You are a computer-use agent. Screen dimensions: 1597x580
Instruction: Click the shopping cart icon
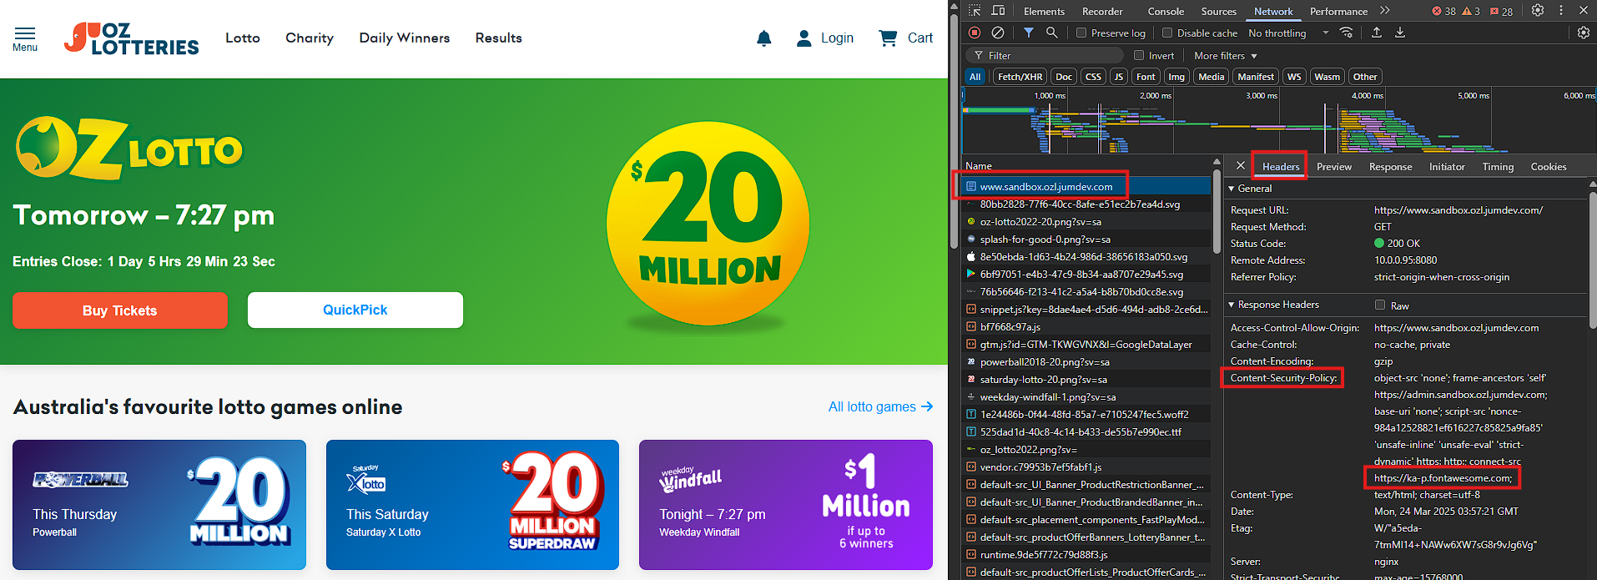coord(888,38)
